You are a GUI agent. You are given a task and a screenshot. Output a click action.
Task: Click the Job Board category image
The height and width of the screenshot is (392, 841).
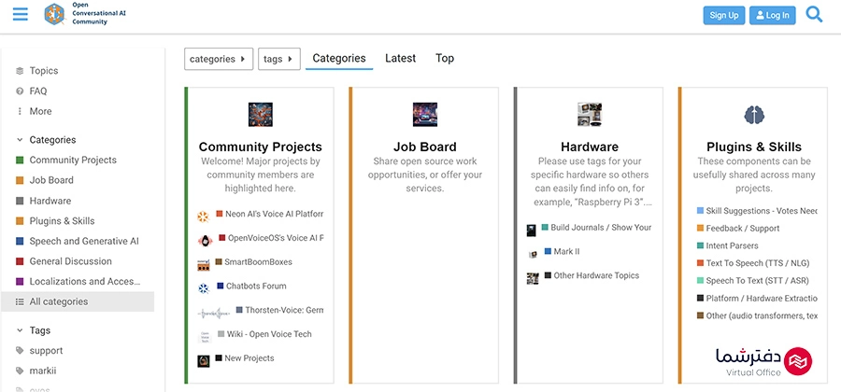(x=424, y=115)
